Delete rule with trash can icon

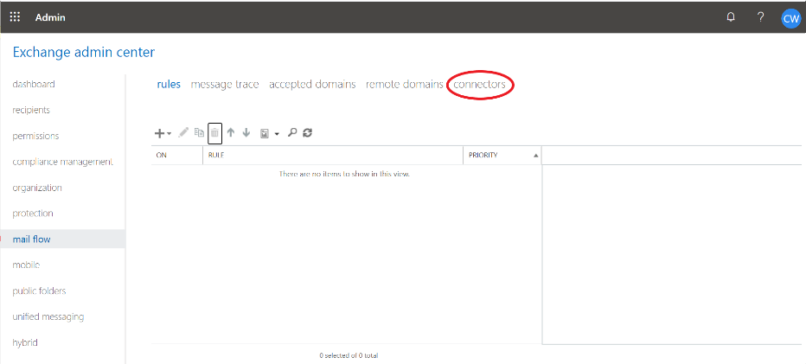pyautogui.click(x=214, y=133)
